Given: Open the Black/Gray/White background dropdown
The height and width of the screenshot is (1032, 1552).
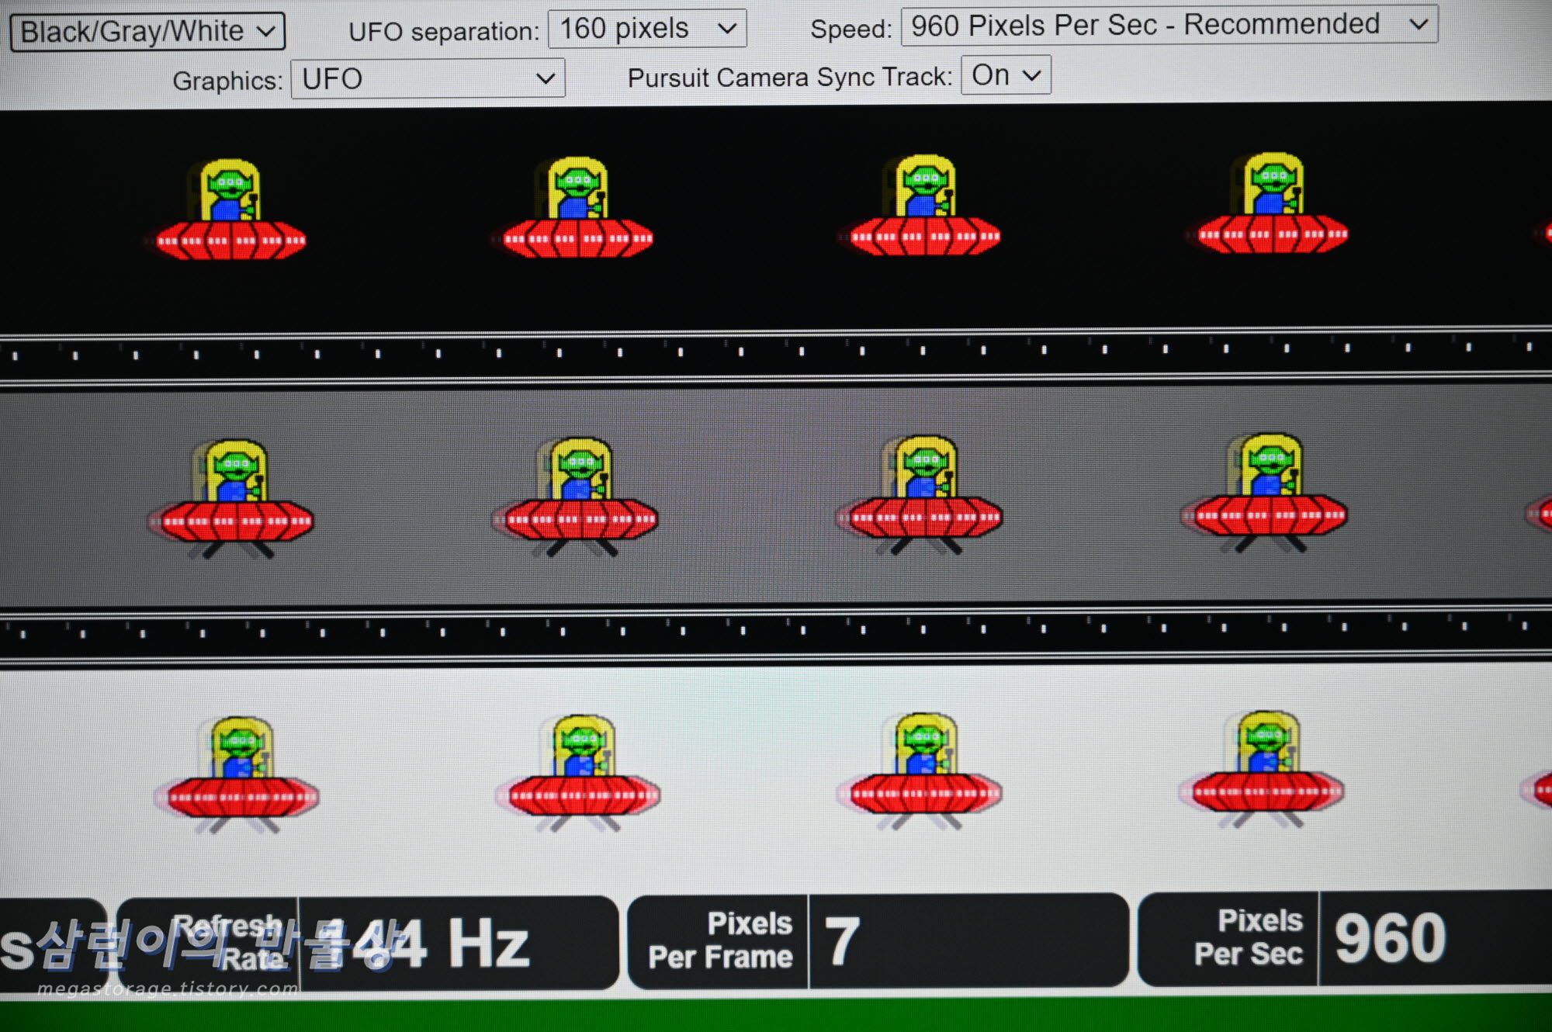Looking at the screenshot, I should [x=147, y=32].
